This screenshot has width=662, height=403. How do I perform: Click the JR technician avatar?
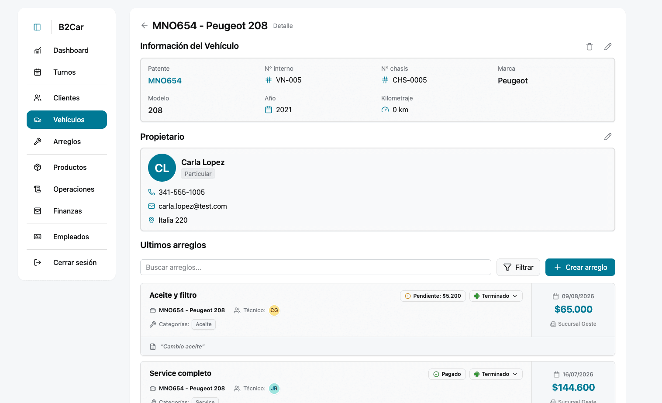click(x=274, y=389)
